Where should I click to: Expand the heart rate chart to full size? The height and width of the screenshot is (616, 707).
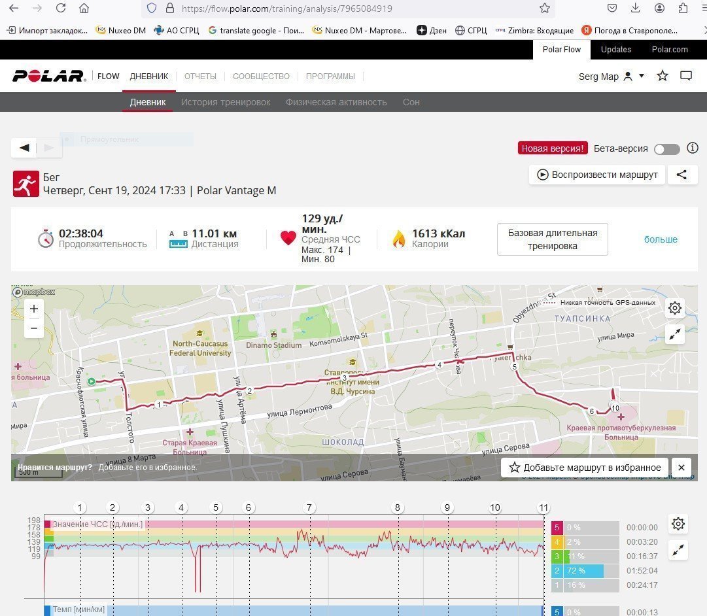point(678,550)
